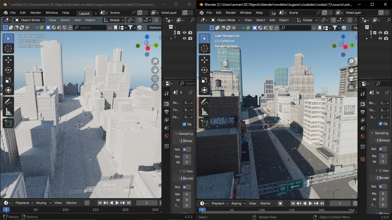The width and height of the screenshot is (392, 220).
Task: Toggle Render Noi checkbox in left properties
Action: (x=184, y=187)
